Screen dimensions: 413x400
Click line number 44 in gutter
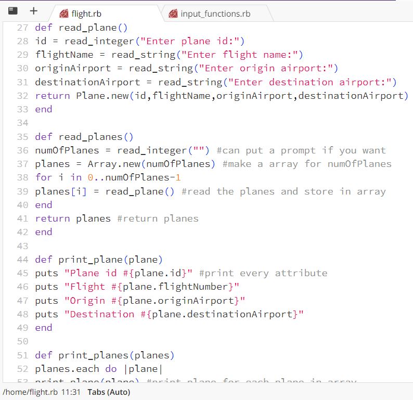tap(23, 260)
